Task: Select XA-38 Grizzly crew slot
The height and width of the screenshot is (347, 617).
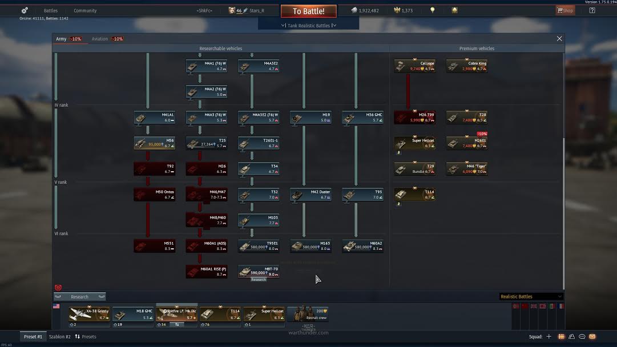Action: click(89, 314)
